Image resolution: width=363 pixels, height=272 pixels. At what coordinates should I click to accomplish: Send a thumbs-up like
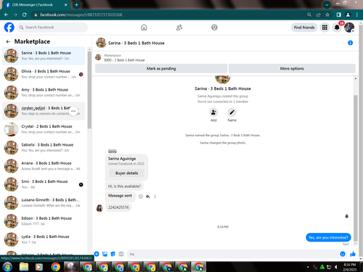tap(353, 254)
